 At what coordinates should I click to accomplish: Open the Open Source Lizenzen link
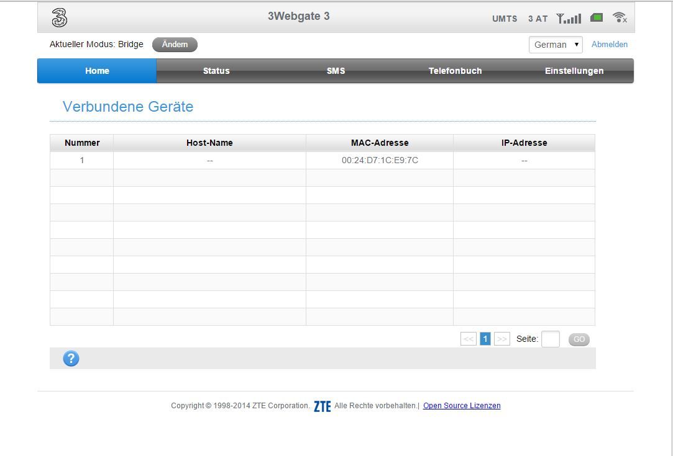pyautogui.click(x=462, y=406)
